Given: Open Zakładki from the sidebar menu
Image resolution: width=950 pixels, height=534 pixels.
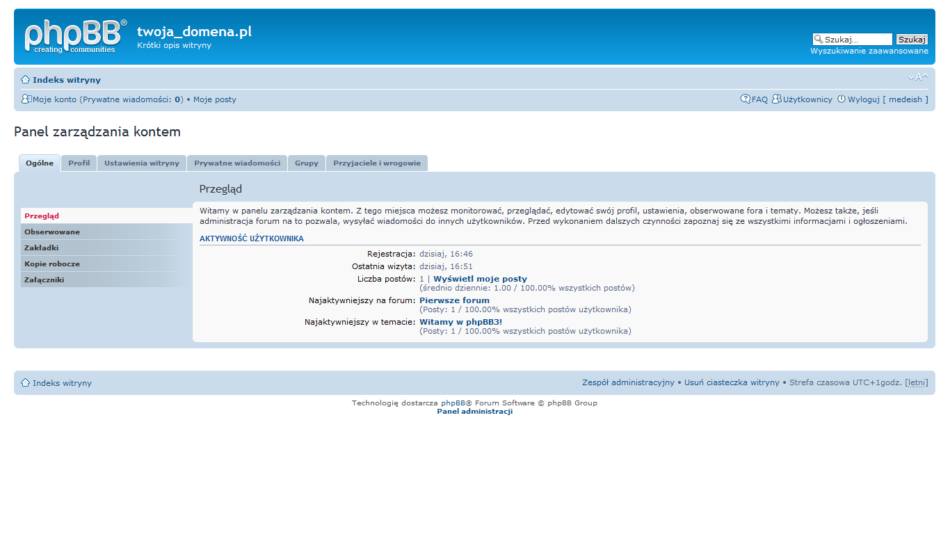Looking at the screenshot, I should [x=45, y=248].
